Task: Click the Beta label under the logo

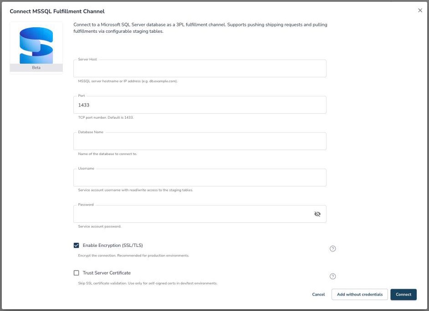Action: tap(36, 67)
